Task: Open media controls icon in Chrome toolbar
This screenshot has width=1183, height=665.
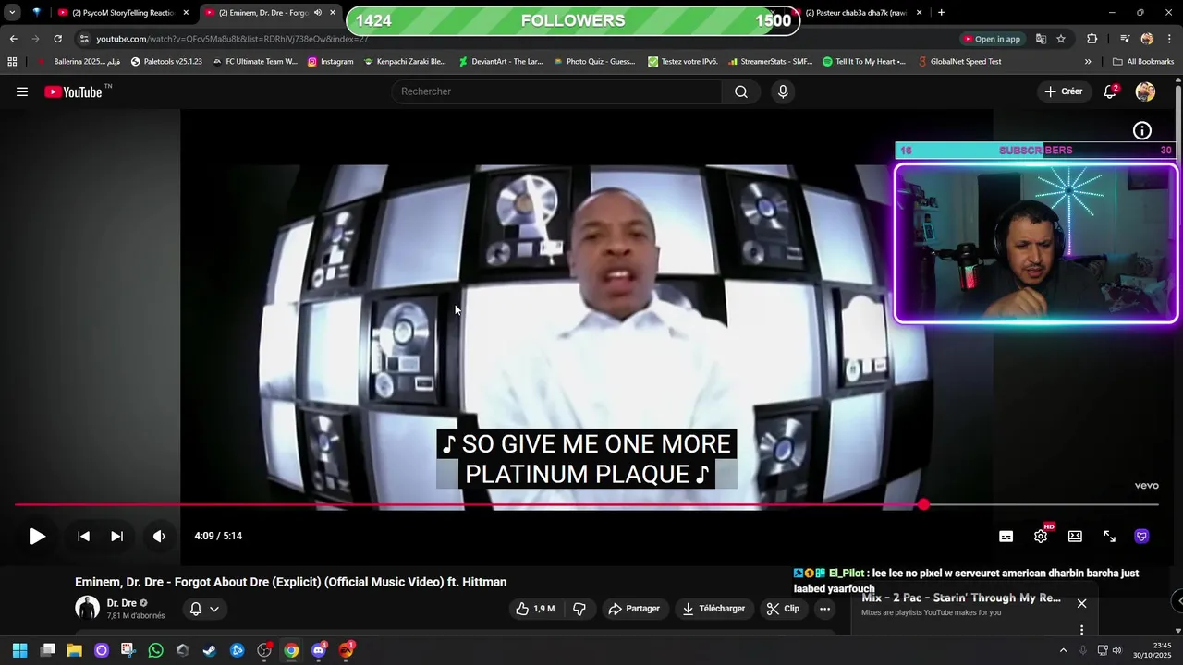Action: [x=1125, y=39]
